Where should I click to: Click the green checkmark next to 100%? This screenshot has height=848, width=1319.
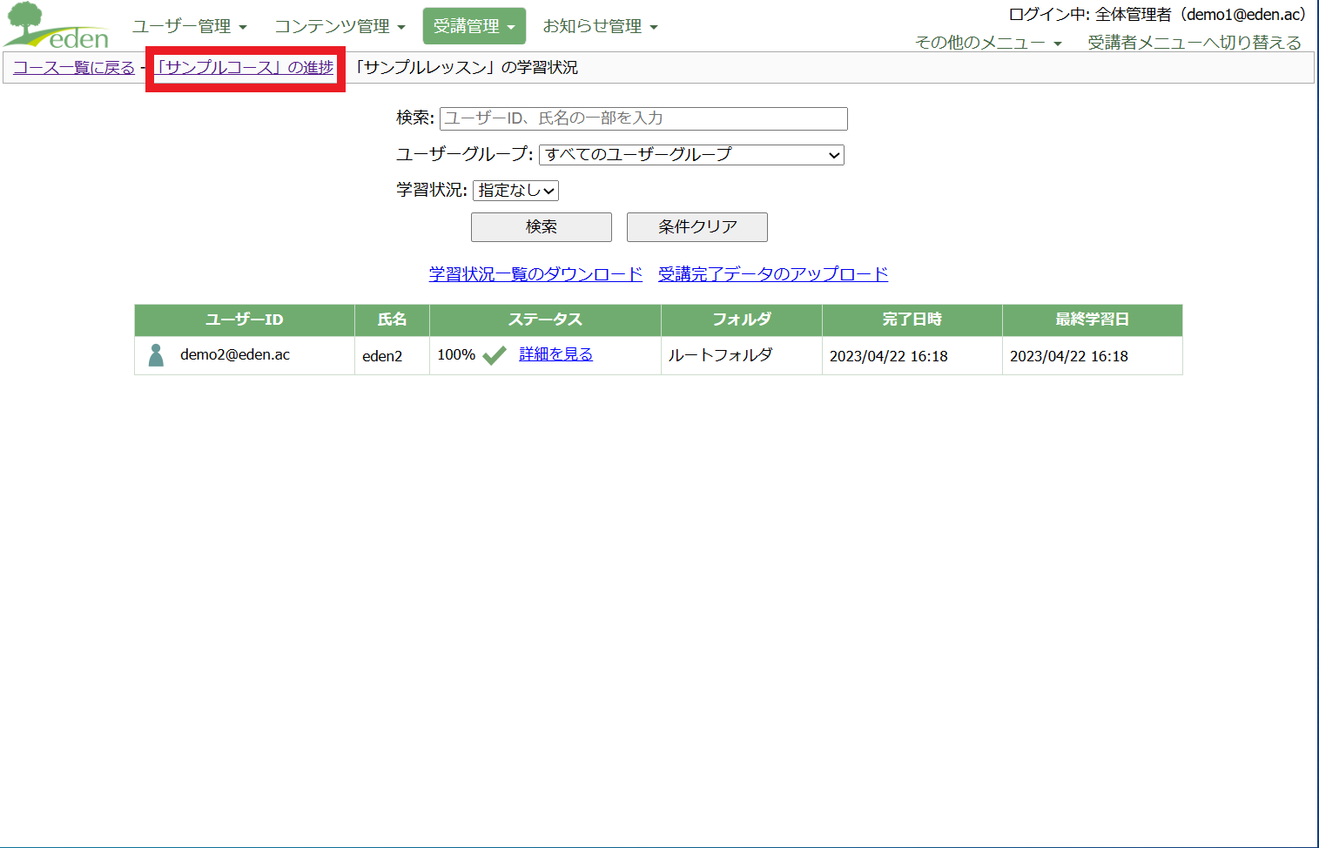(x=495, y=355)
